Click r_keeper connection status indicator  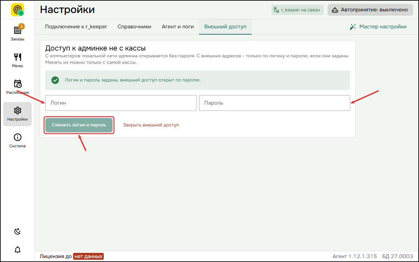coord(297,10)
